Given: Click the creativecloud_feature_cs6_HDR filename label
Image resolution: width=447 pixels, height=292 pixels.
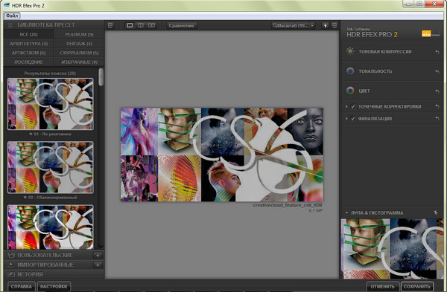Looking at the screenshot, I should click(x=288, y=205).
